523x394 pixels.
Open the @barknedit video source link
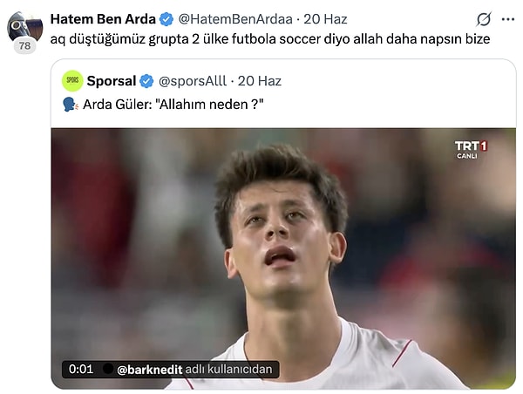point(149,370)
